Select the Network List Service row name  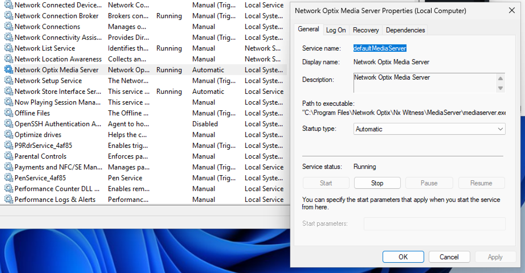pos(45,48)
